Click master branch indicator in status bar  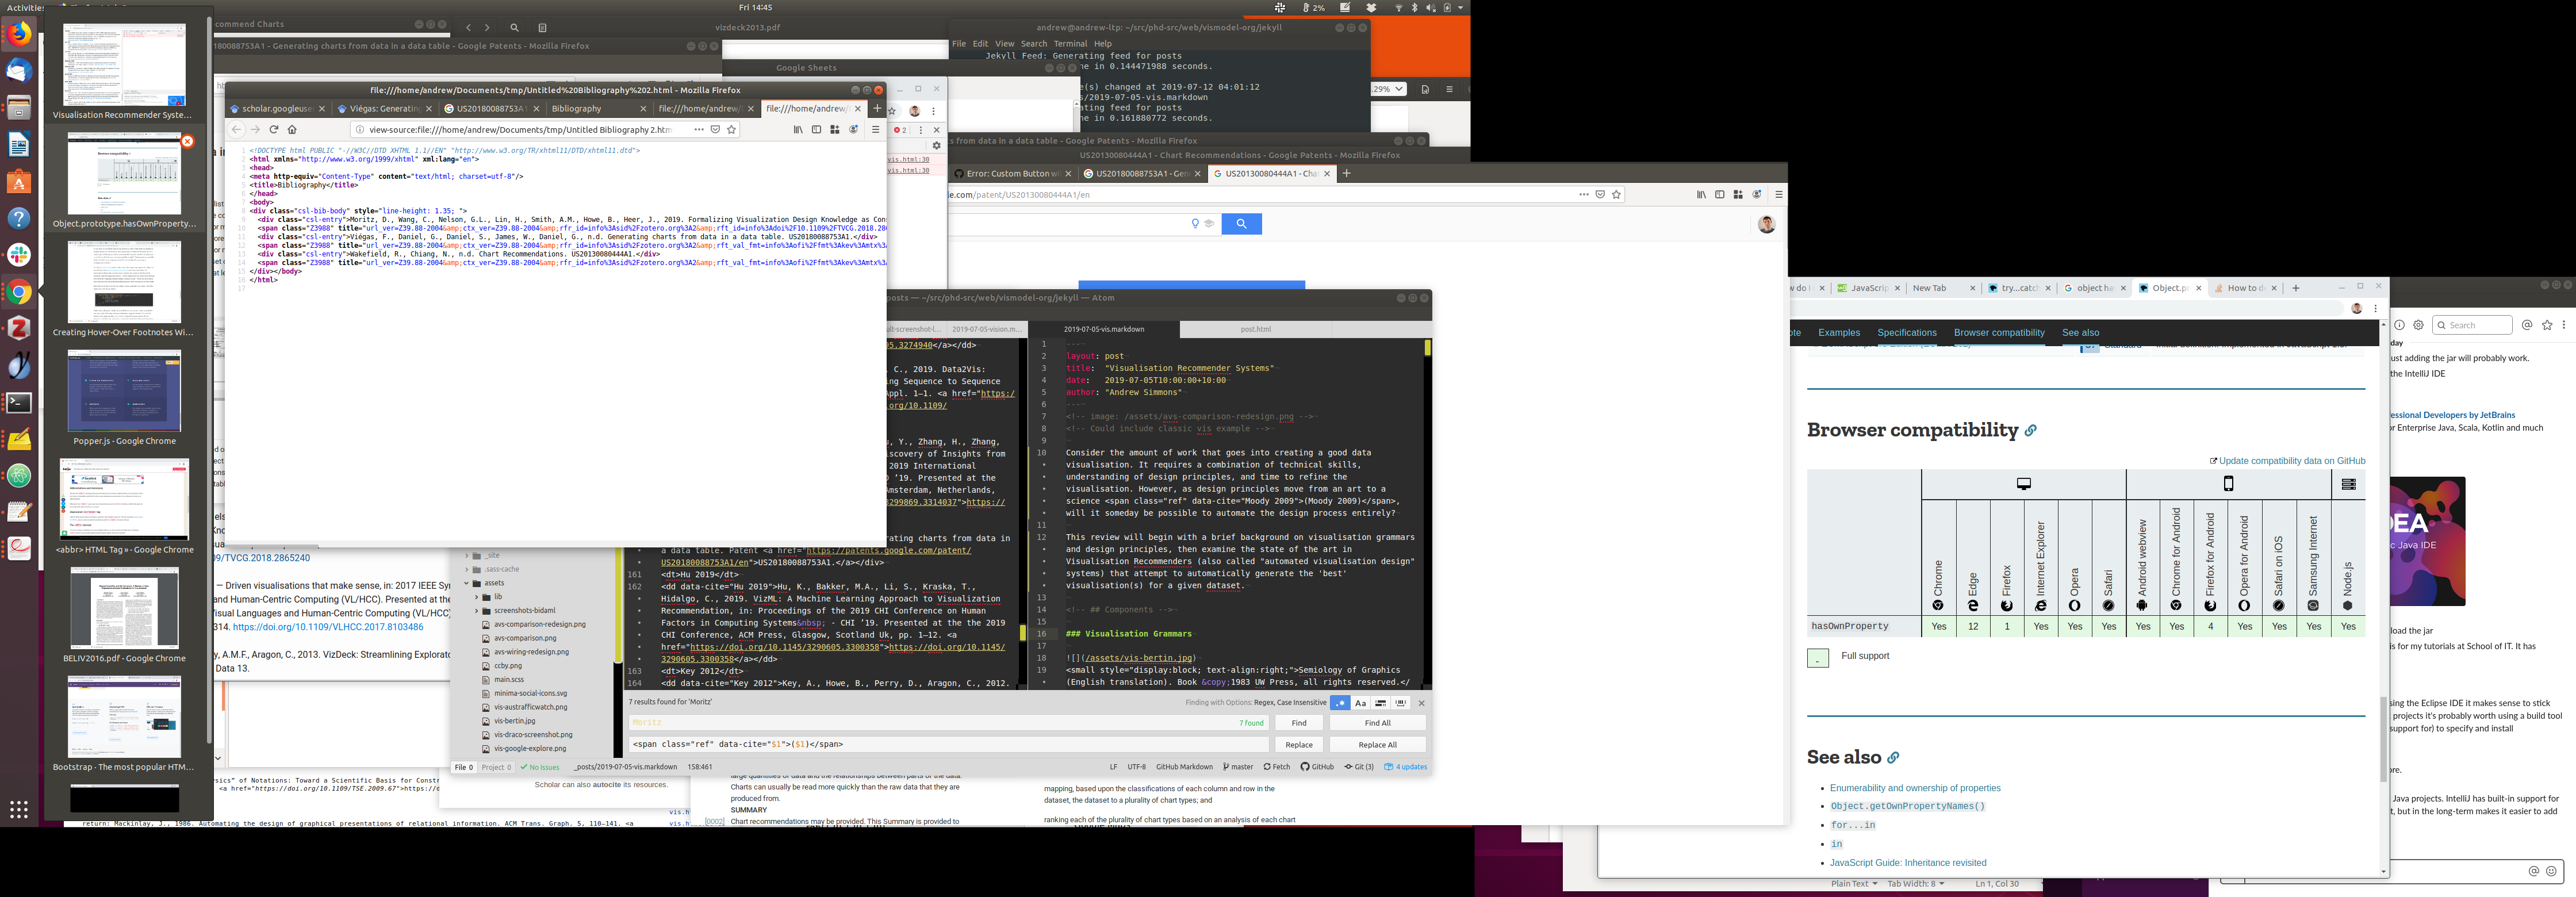pyautogui.click(x=1238, y=767)
